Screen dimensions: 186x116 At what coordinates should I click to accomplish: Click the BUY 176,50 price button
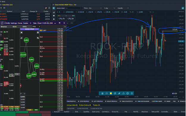tap(71, 19)
